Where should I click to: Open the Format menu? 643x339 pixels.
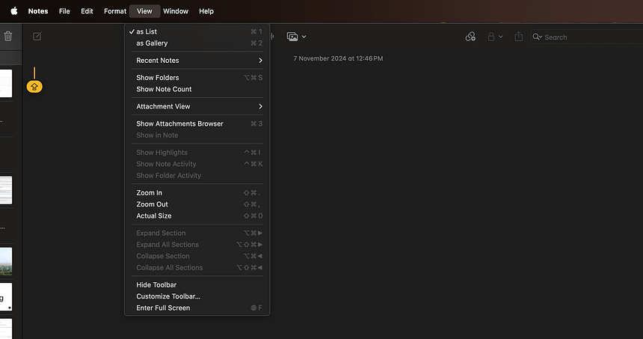point(115,11)
